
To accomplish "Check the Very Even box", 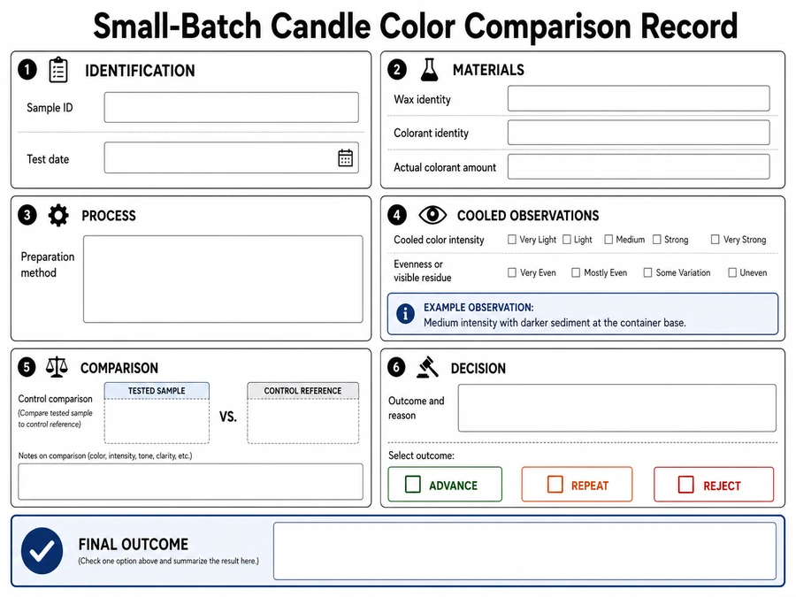I will [512, 272].
